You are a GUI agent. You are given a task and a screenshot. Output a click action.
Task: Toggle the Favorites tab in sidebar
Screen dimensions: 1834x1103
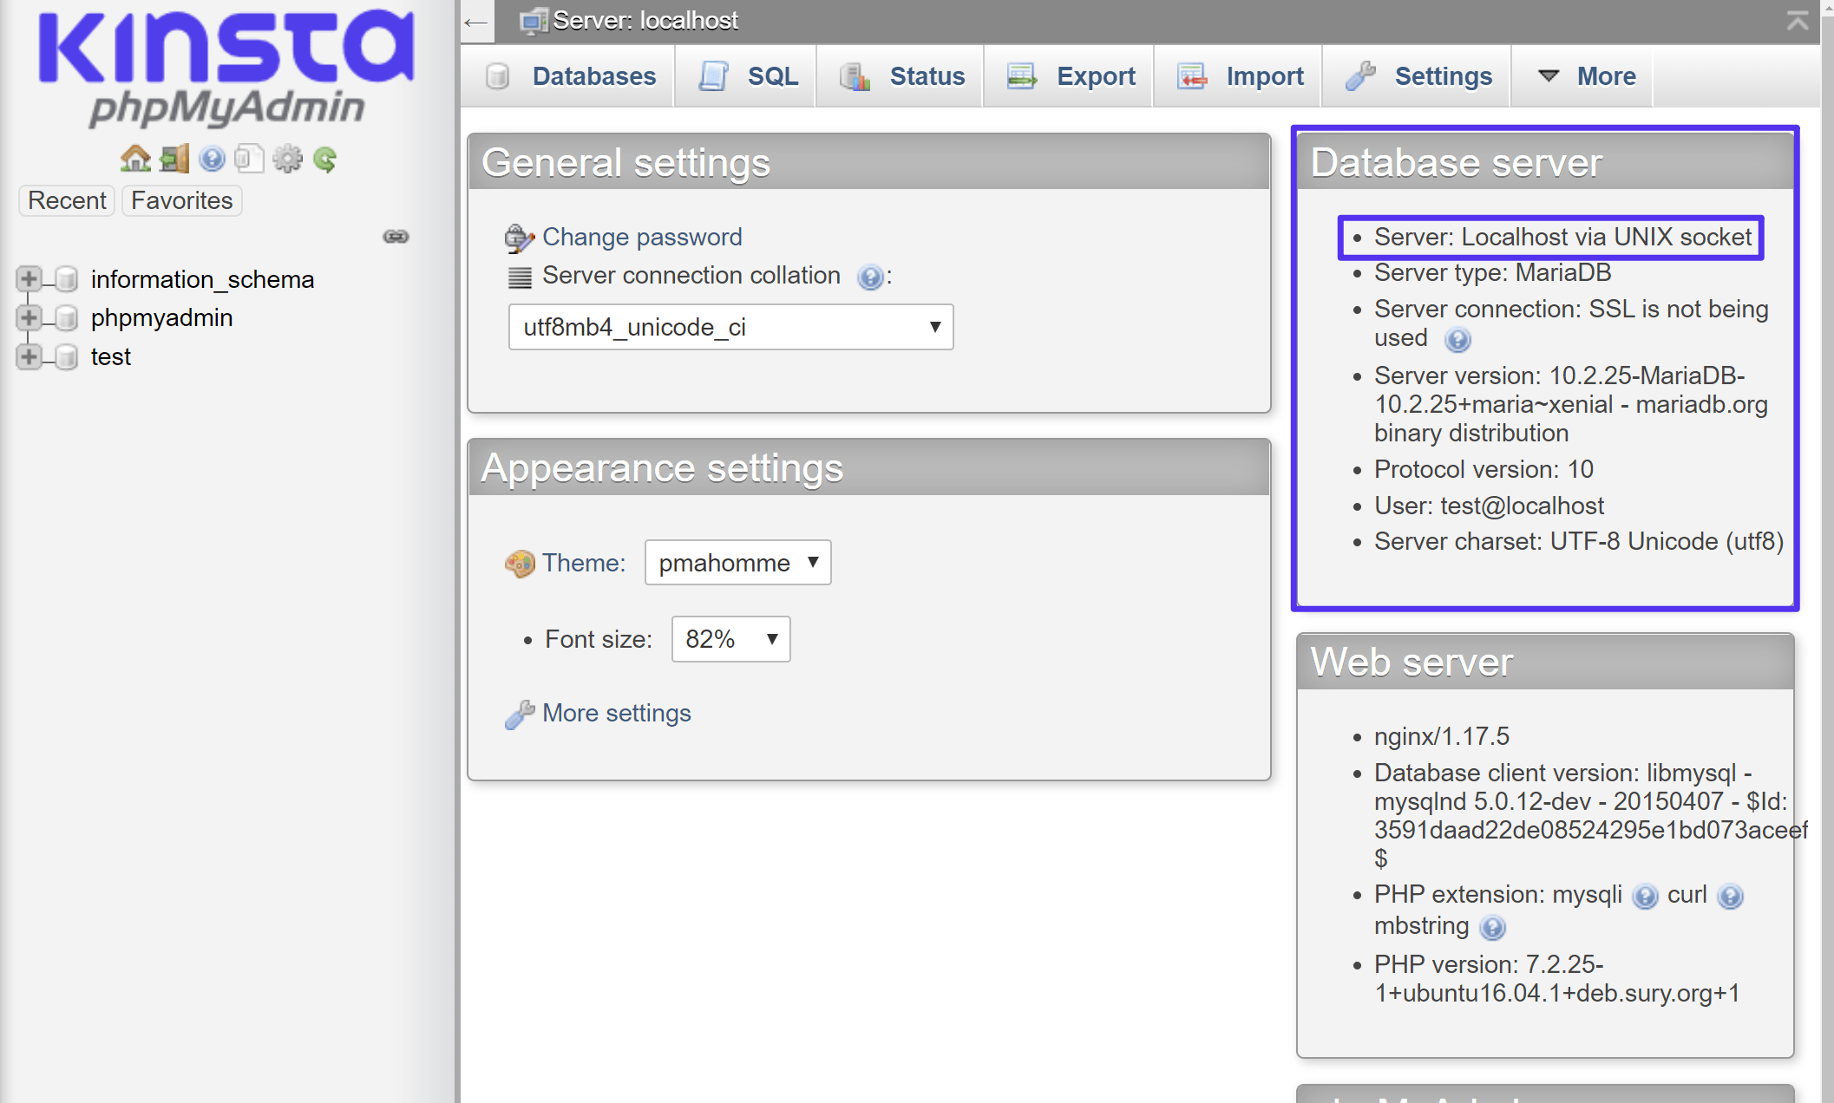point(180,200)
